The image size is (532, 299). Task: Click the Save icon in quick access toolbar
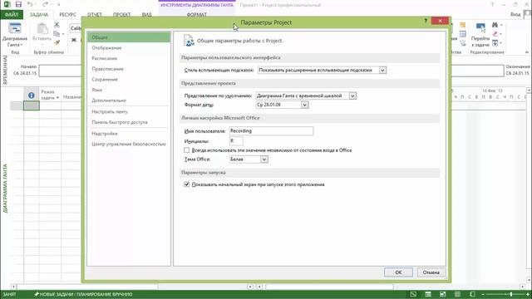(x=18, y=5)
